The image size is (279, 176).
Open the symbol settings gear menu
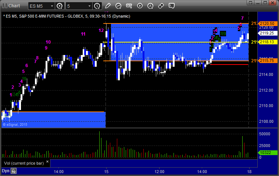click(x=60, y=6)
